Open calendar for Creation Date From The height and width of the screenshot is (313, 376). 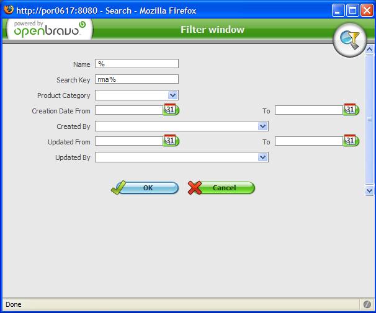coord(171,110)
